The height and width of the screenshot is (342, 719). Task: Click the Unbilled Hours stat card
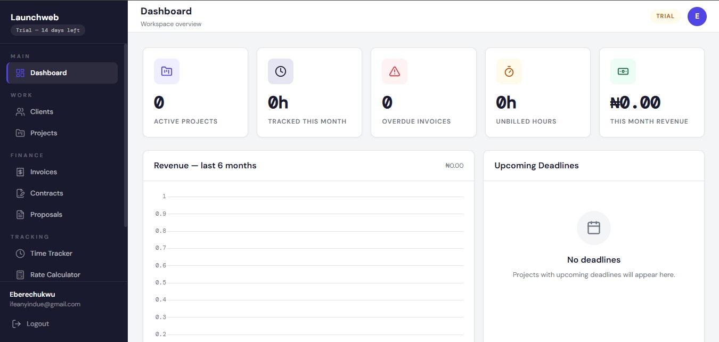click(538, 93)
